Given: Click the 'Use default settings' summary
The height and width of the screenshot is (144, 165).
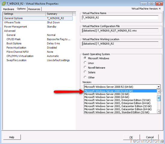Looking at the screenshot, I should (58, 60).
